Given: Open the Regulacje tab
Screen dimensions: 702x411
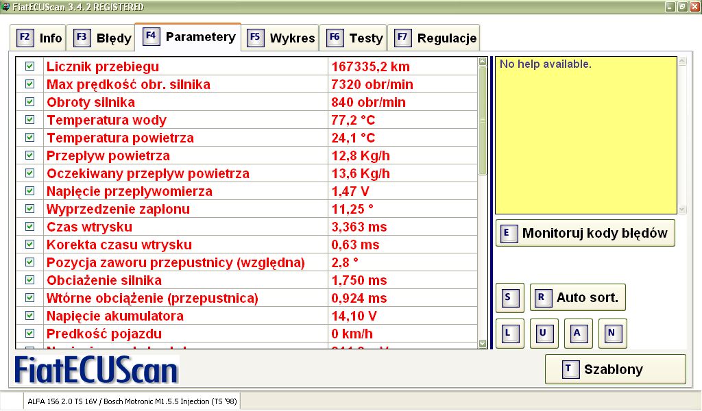Looking at the screenshot, I should (434, 38).
